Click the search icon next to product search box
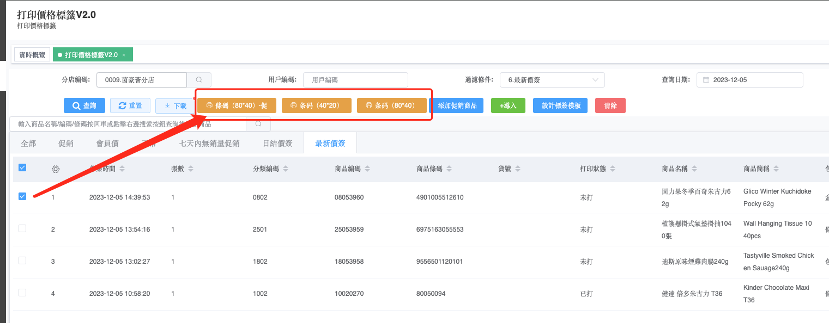Viewport: 829px width, 323px height. (x=258, y=125)
